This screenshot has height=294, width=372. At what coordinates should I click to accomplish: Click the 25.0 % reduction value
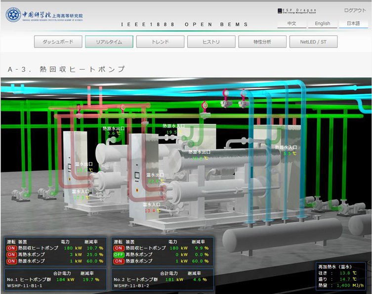[x=95, y=254]
